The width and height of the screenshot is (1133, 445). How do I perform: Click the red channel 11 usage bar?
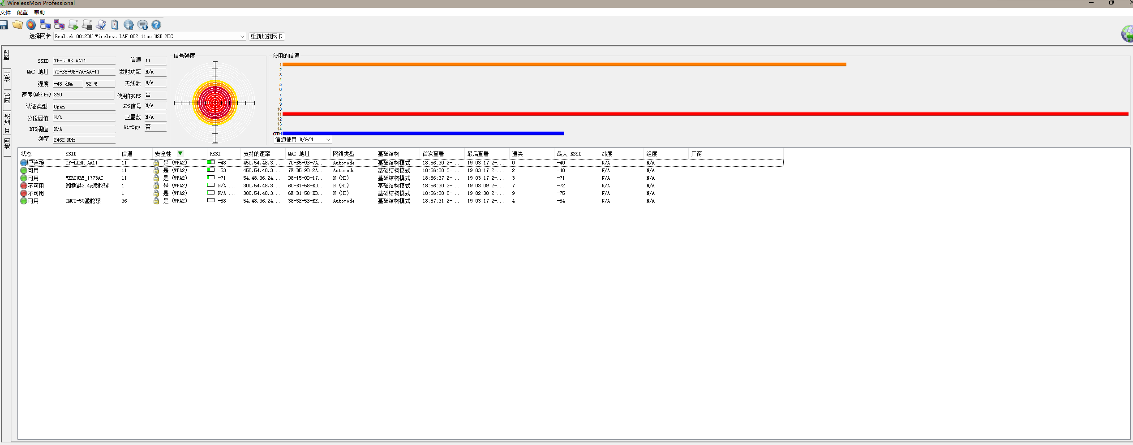(x=705, y=114)
